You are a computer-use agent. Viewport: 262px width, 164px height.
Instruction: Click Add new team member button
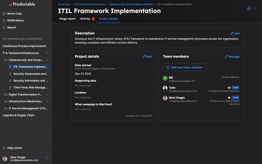[184, 67]
